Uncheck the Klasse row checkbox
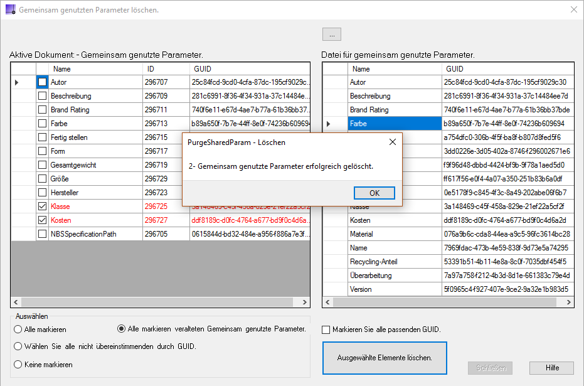The width and height of the screenshot is (584, 386). (x=43, y=206)
